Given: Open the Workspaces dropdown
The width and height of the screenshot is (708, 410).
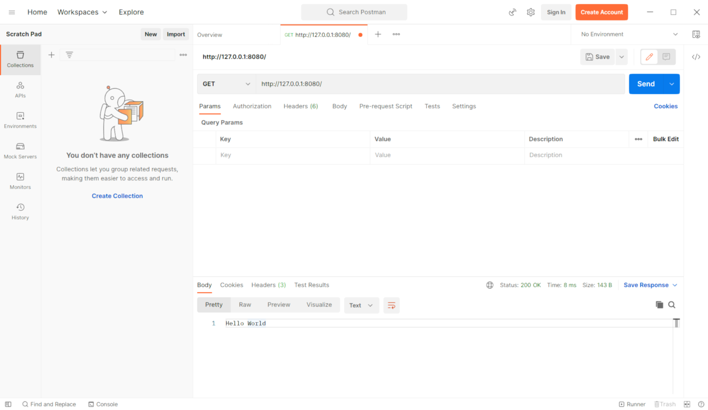Looking at the screenshot, I should pyautogui.click(x=83, y=12).
